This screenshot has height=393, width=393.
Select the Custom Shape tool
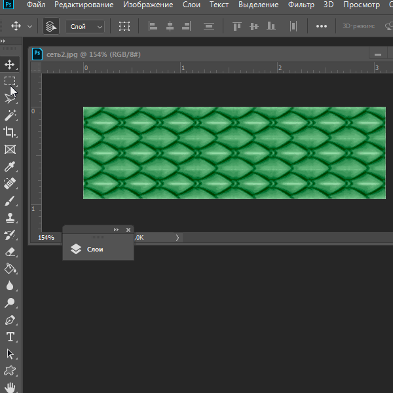(x=10, y=371)
